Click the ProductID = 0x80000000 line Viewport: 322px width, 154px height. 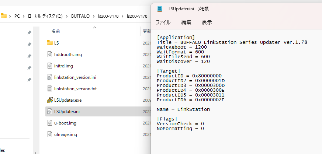click(x=189, y=76)
